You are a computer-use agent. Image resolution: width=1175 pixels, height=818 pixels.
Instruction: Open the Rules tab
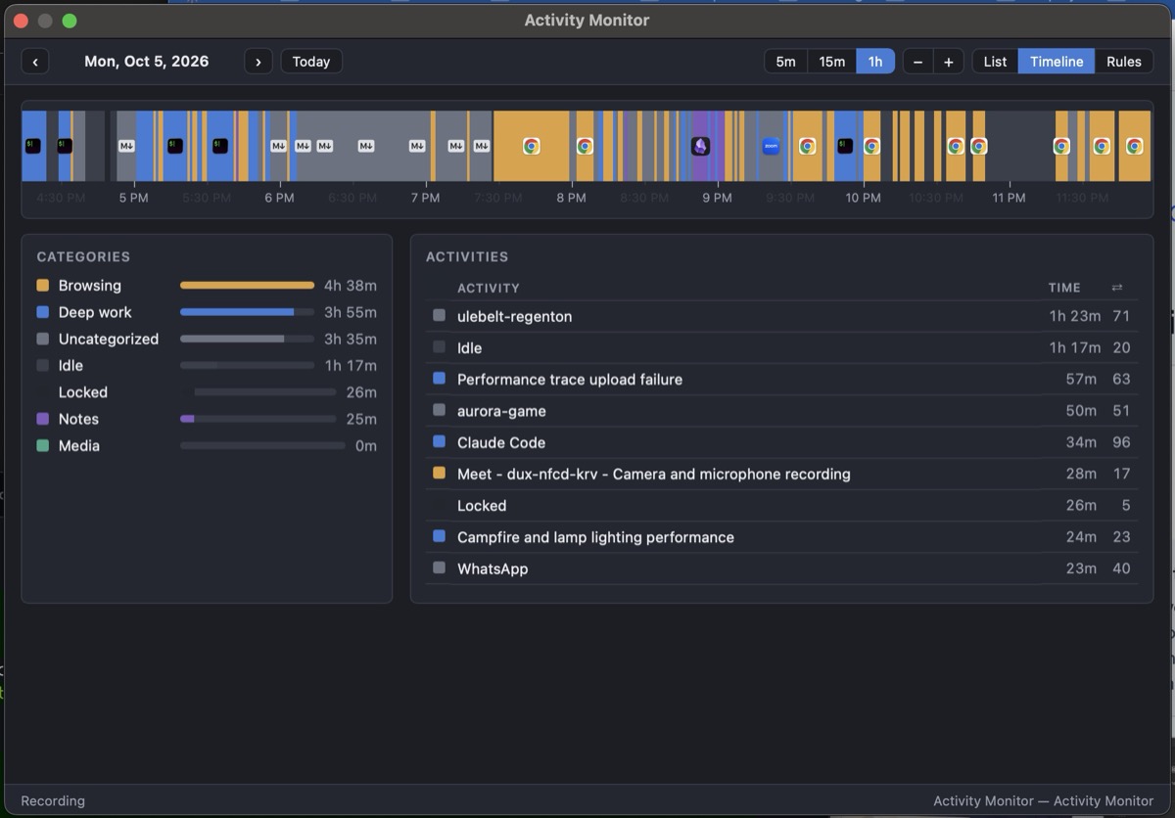1124,62
